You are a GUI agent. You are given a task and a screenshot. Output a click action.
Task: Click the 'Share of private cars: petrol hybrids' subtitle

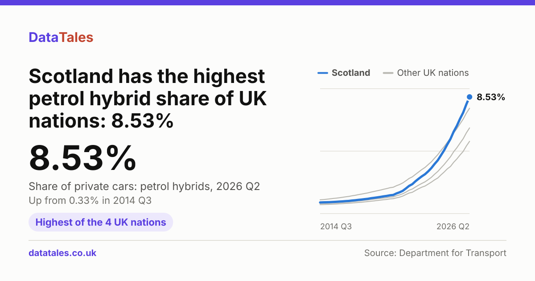tap(144, 186)
